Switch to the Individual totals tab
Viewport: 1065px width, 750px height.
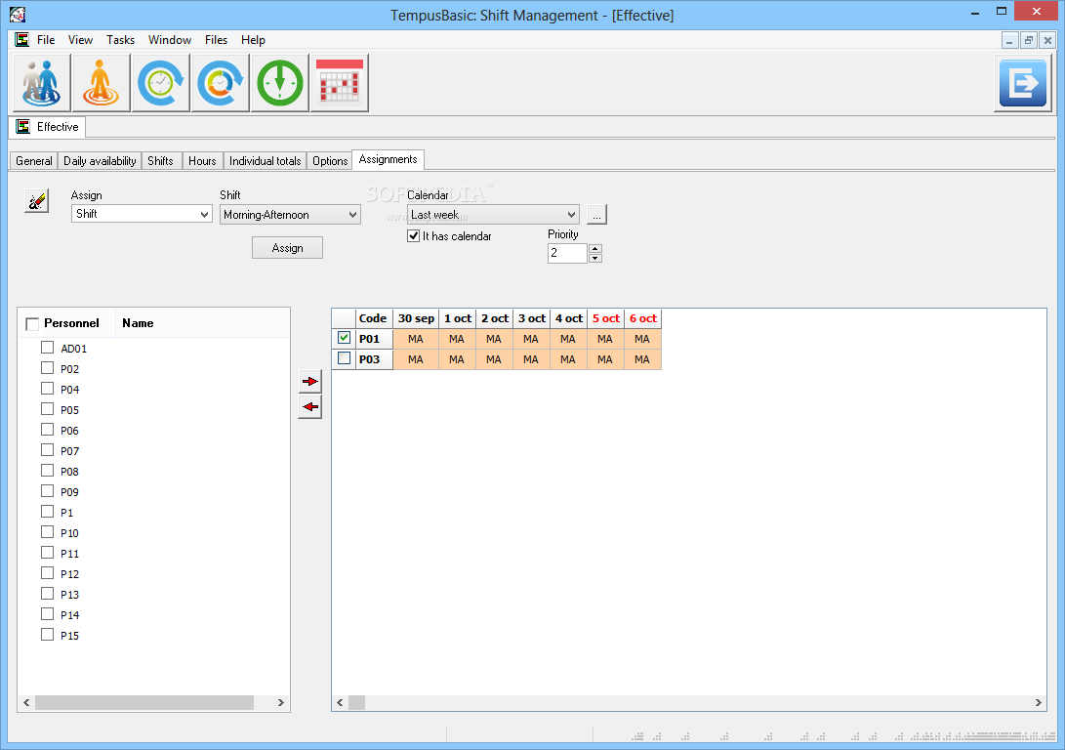tap(265, 161)
